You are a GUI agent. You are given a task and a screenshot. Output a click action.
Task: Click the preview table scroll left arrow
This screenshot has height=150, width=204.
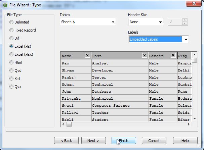coord(64,124)
